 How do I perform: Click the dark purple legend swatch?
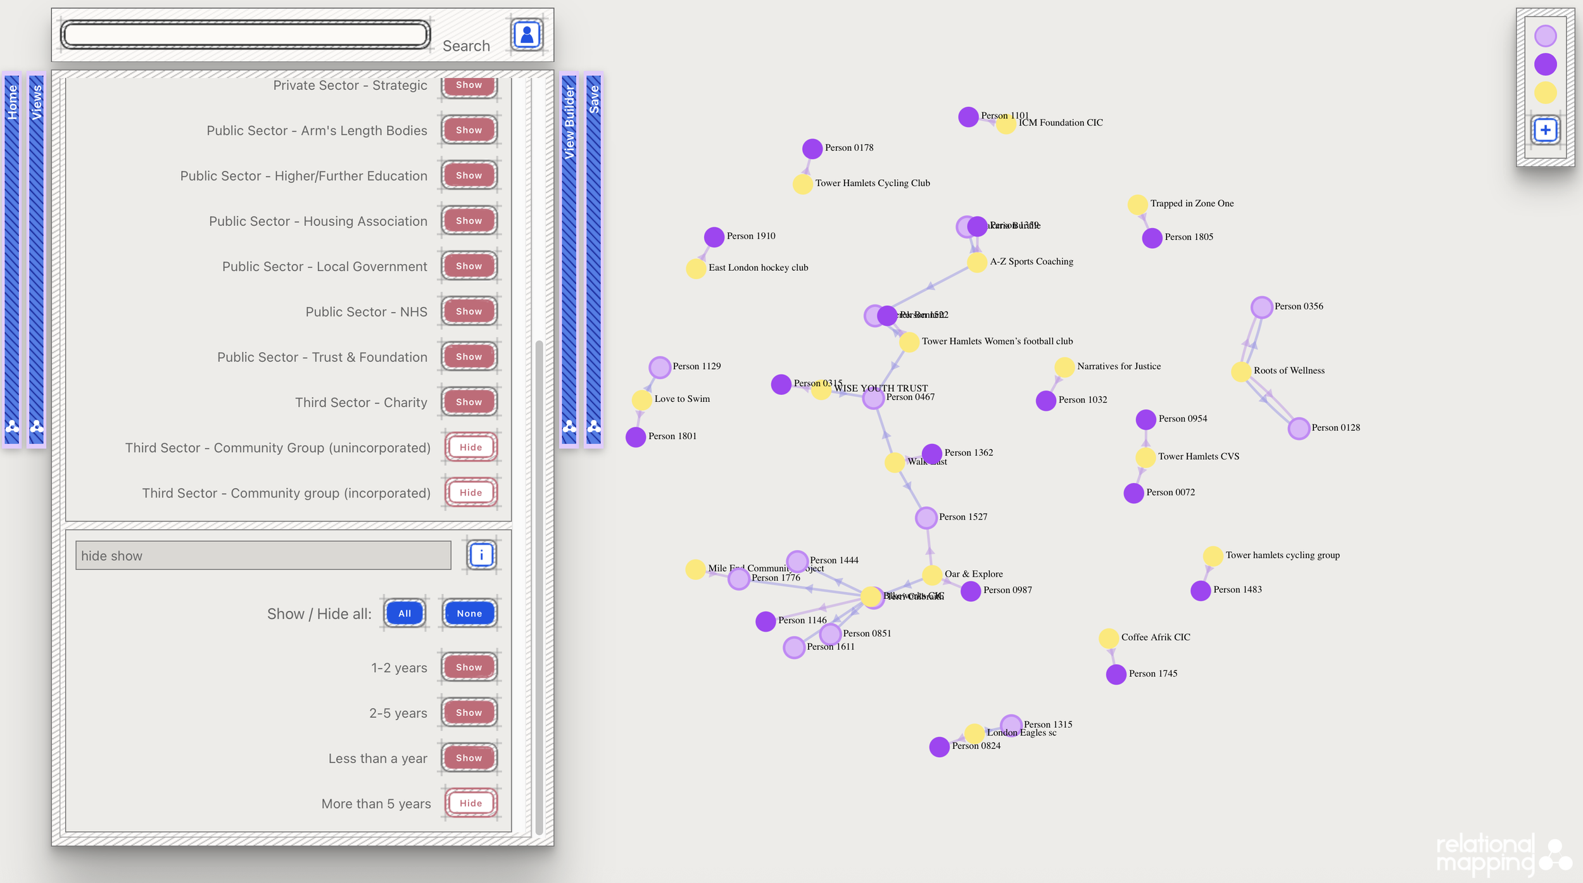pyautogui.click(x=1545, y=65)
